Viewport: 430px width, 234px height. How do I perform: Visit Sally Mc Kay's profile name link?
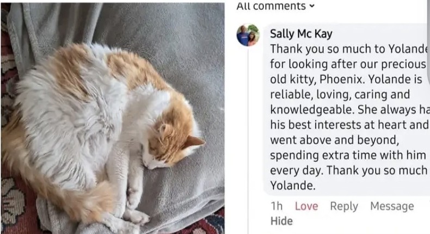(301, 34)
